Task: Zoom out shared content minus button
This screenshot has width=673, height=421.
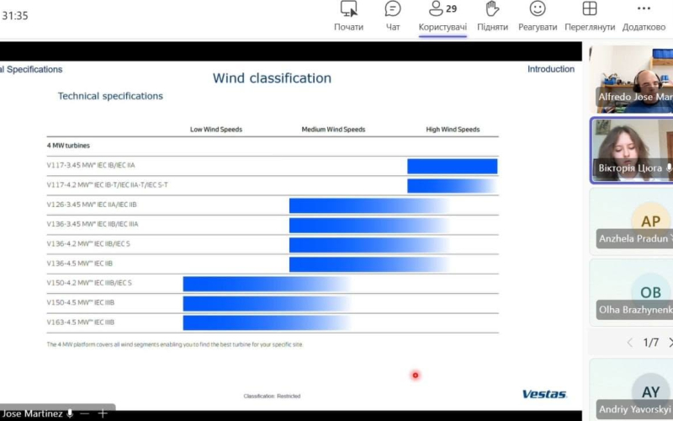Action: coord(85,413)
